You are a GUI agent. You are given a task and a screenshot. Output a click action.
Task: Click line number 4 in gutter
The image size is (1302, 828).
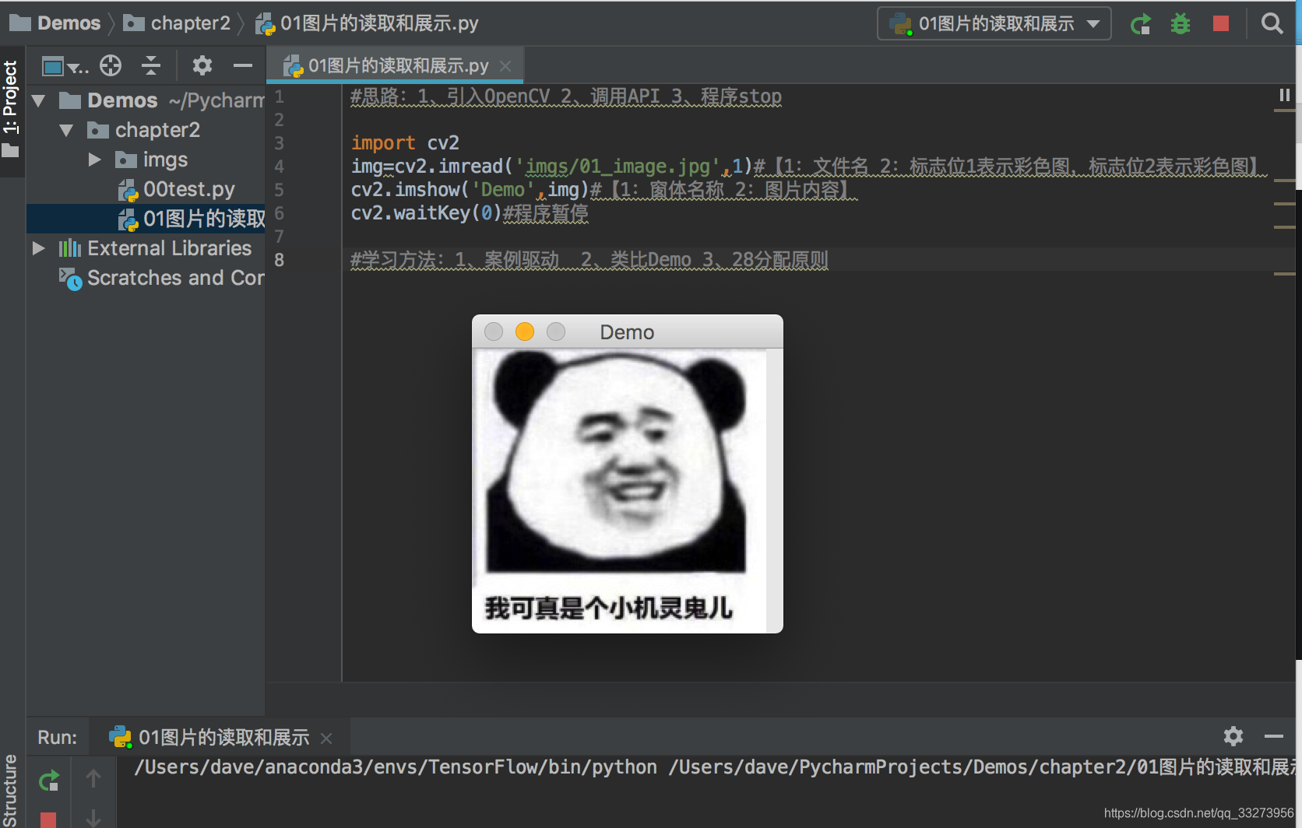(x=279, y=167)
